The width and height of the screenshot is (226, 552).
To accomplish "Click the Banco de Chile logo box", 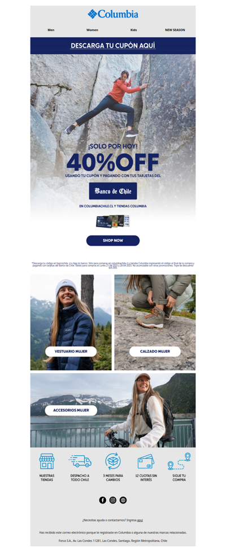I will [113, 191].
